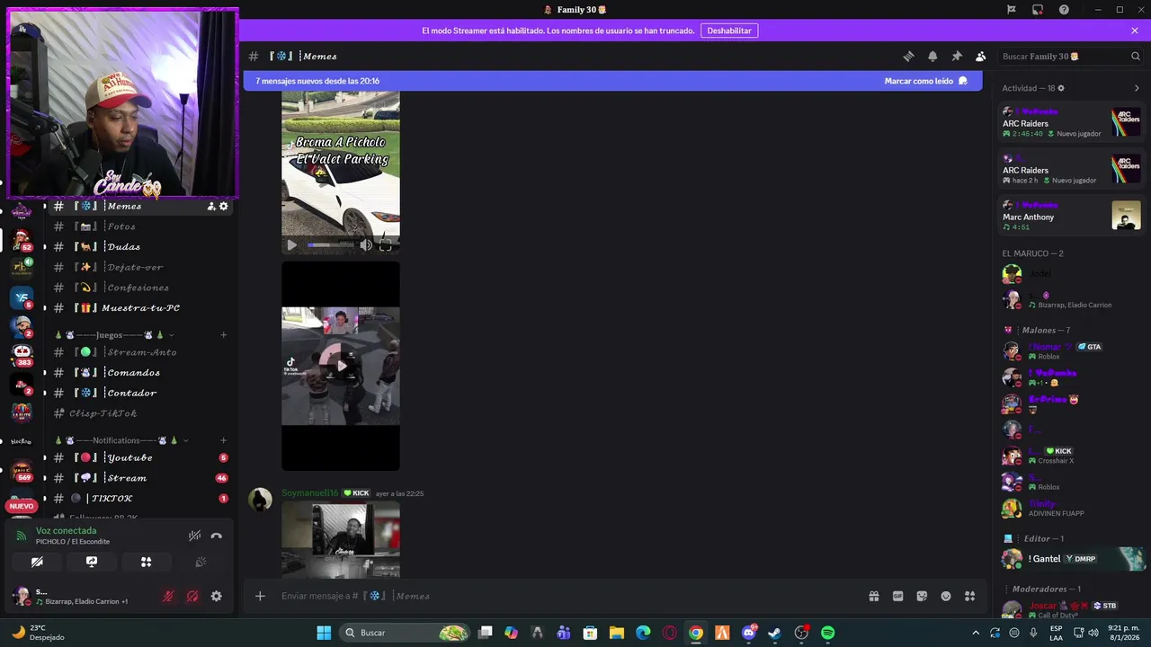Toggle the member list icon
The image size is (1151, 647).
(981, 56)
